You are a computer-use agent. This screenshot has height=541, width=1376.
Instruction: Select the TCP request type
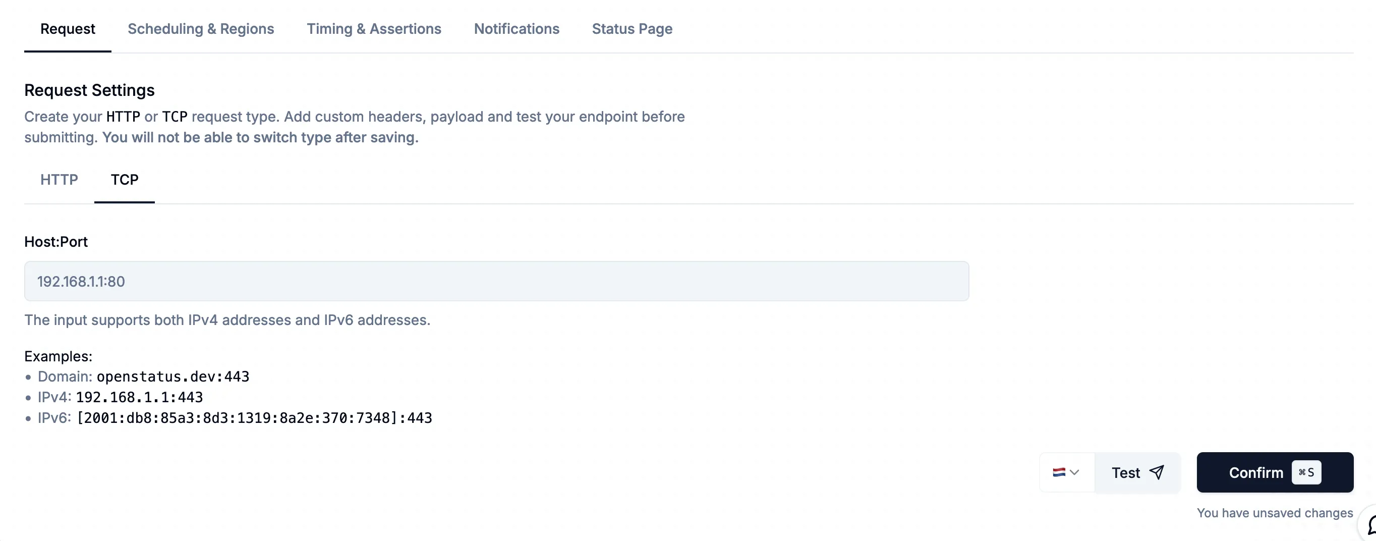pos(125,180)
